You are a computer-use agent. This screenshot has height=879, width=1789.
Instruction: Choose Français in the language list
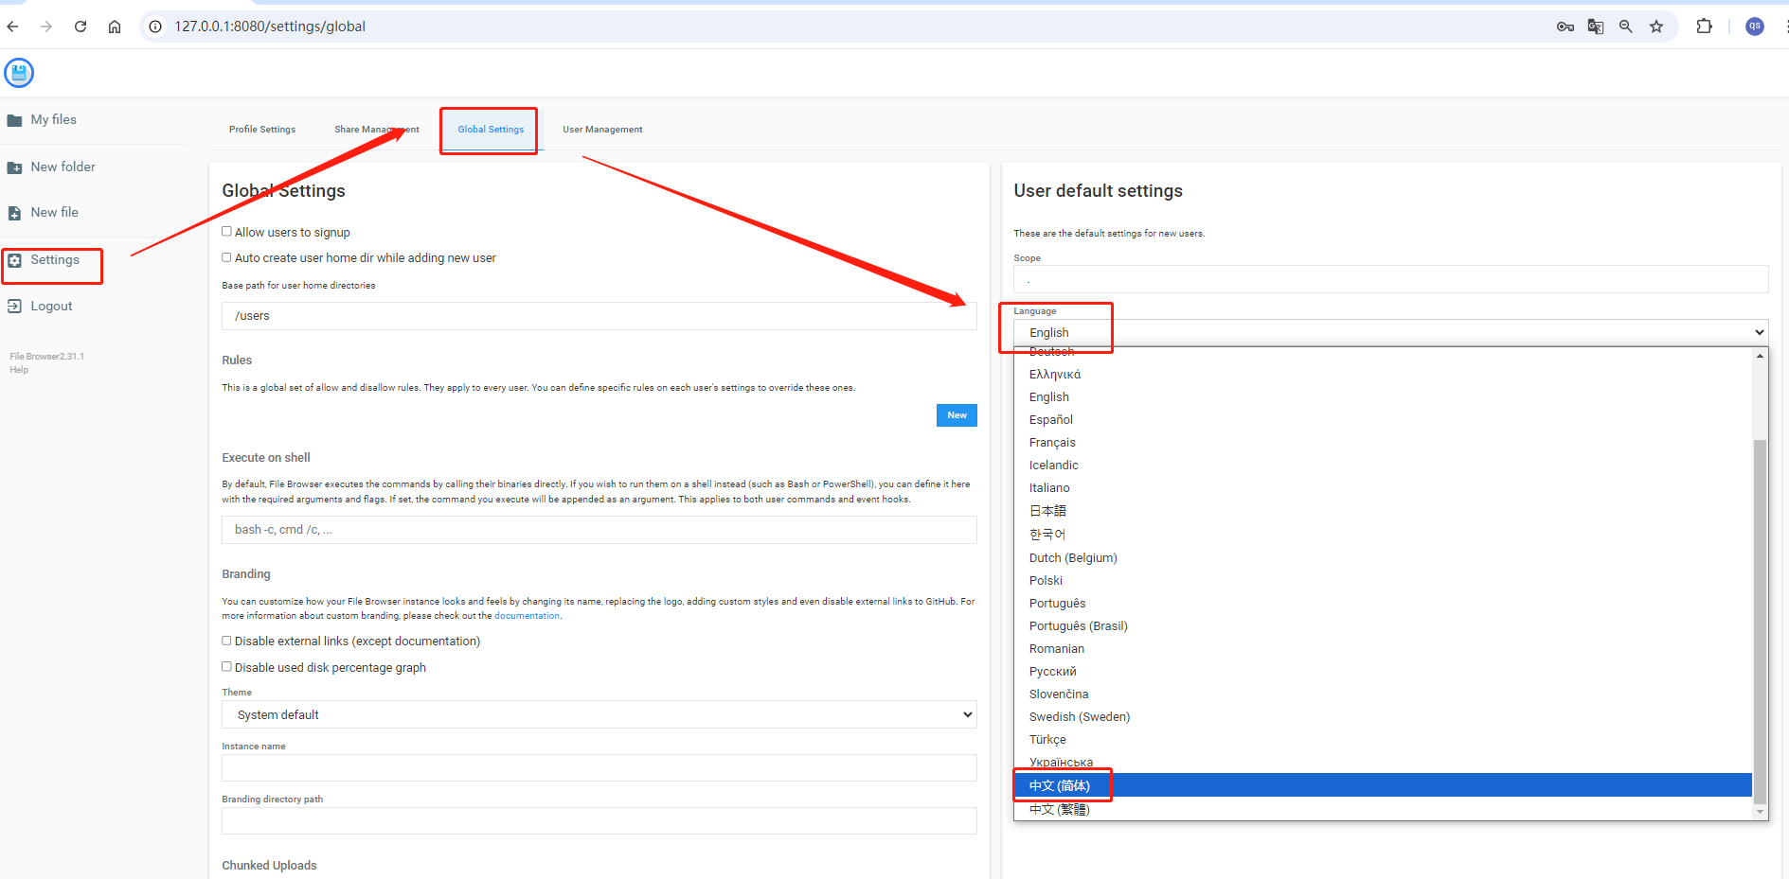pos(1383,443)
